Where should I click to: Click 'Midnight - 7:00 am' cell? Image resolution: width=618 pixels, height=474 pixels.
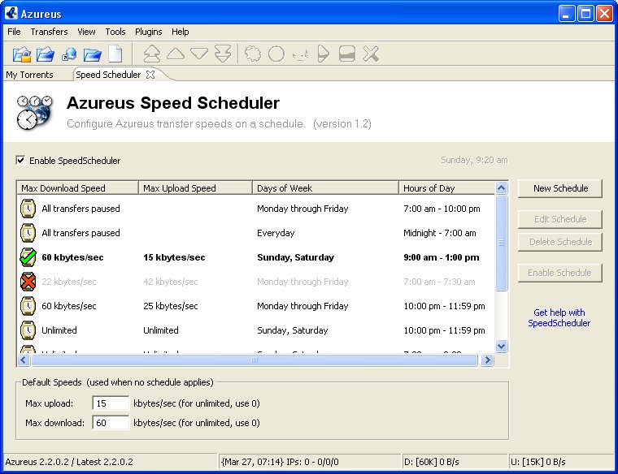pos(439,233)
